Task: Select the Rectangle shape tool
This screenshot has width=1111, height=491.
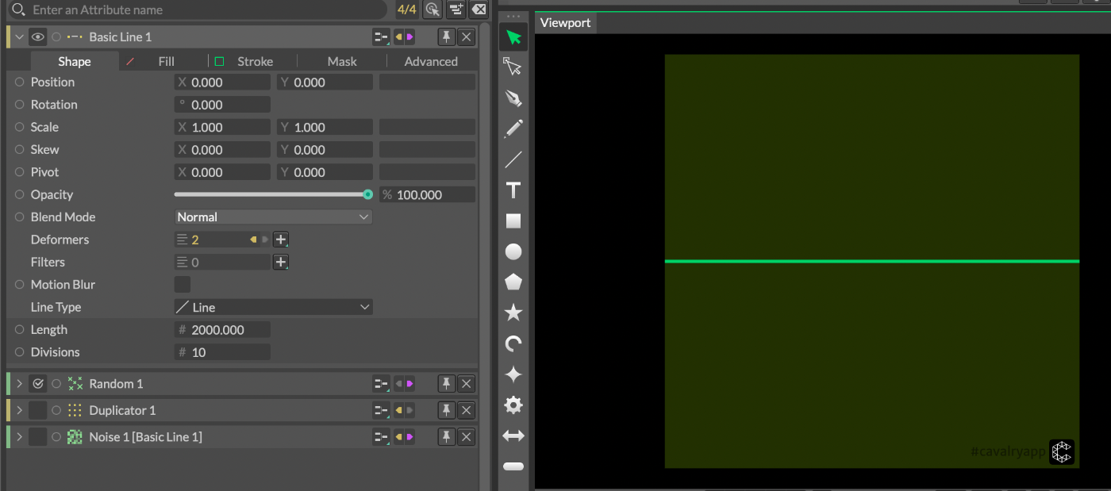Action: point(513,221)
